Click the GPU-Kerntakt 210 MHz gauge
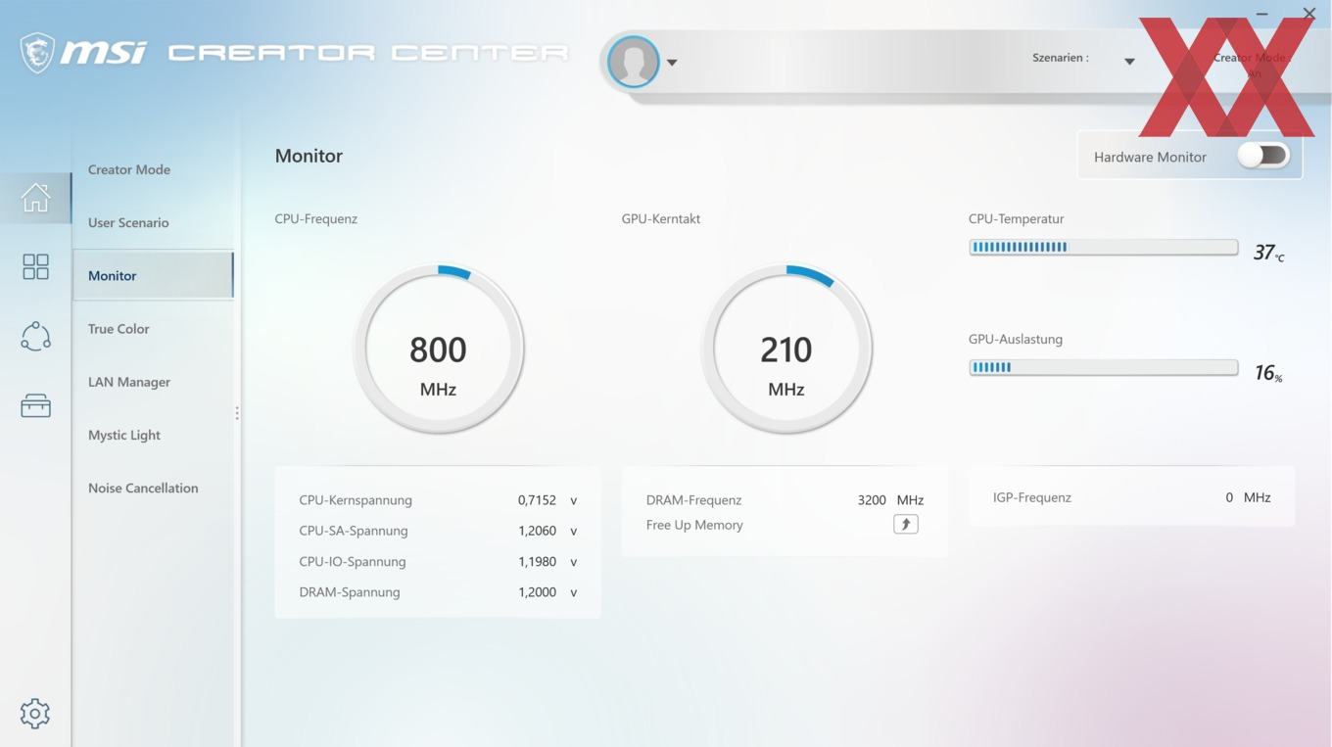 [786, 349]
